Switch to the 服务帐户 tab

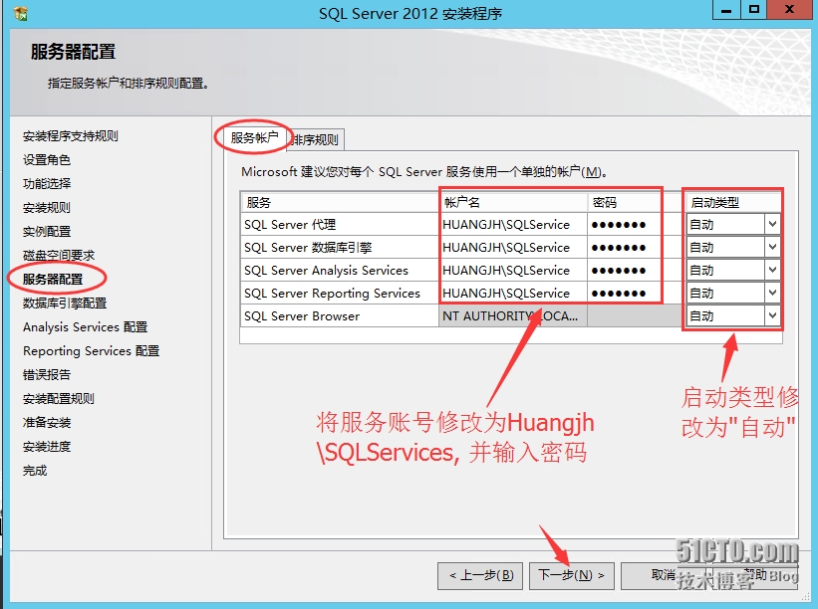point(254,138)
